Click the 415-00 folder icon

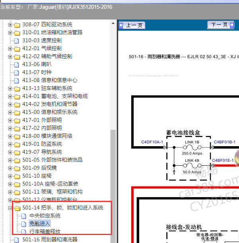(17, 113)
